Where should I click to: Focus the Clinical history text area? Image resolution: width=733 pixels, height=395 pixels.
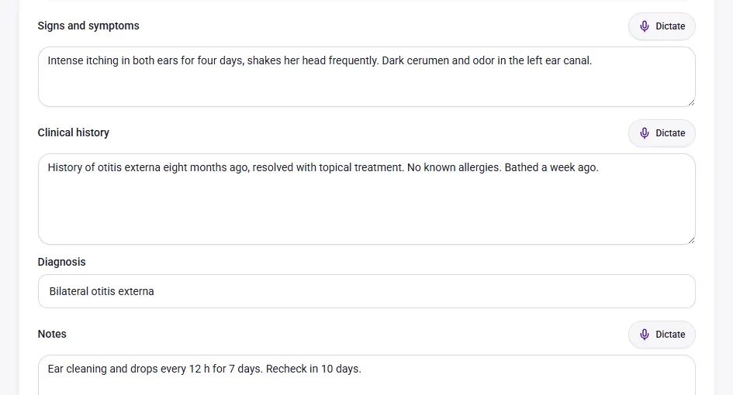tap(366, 199)
